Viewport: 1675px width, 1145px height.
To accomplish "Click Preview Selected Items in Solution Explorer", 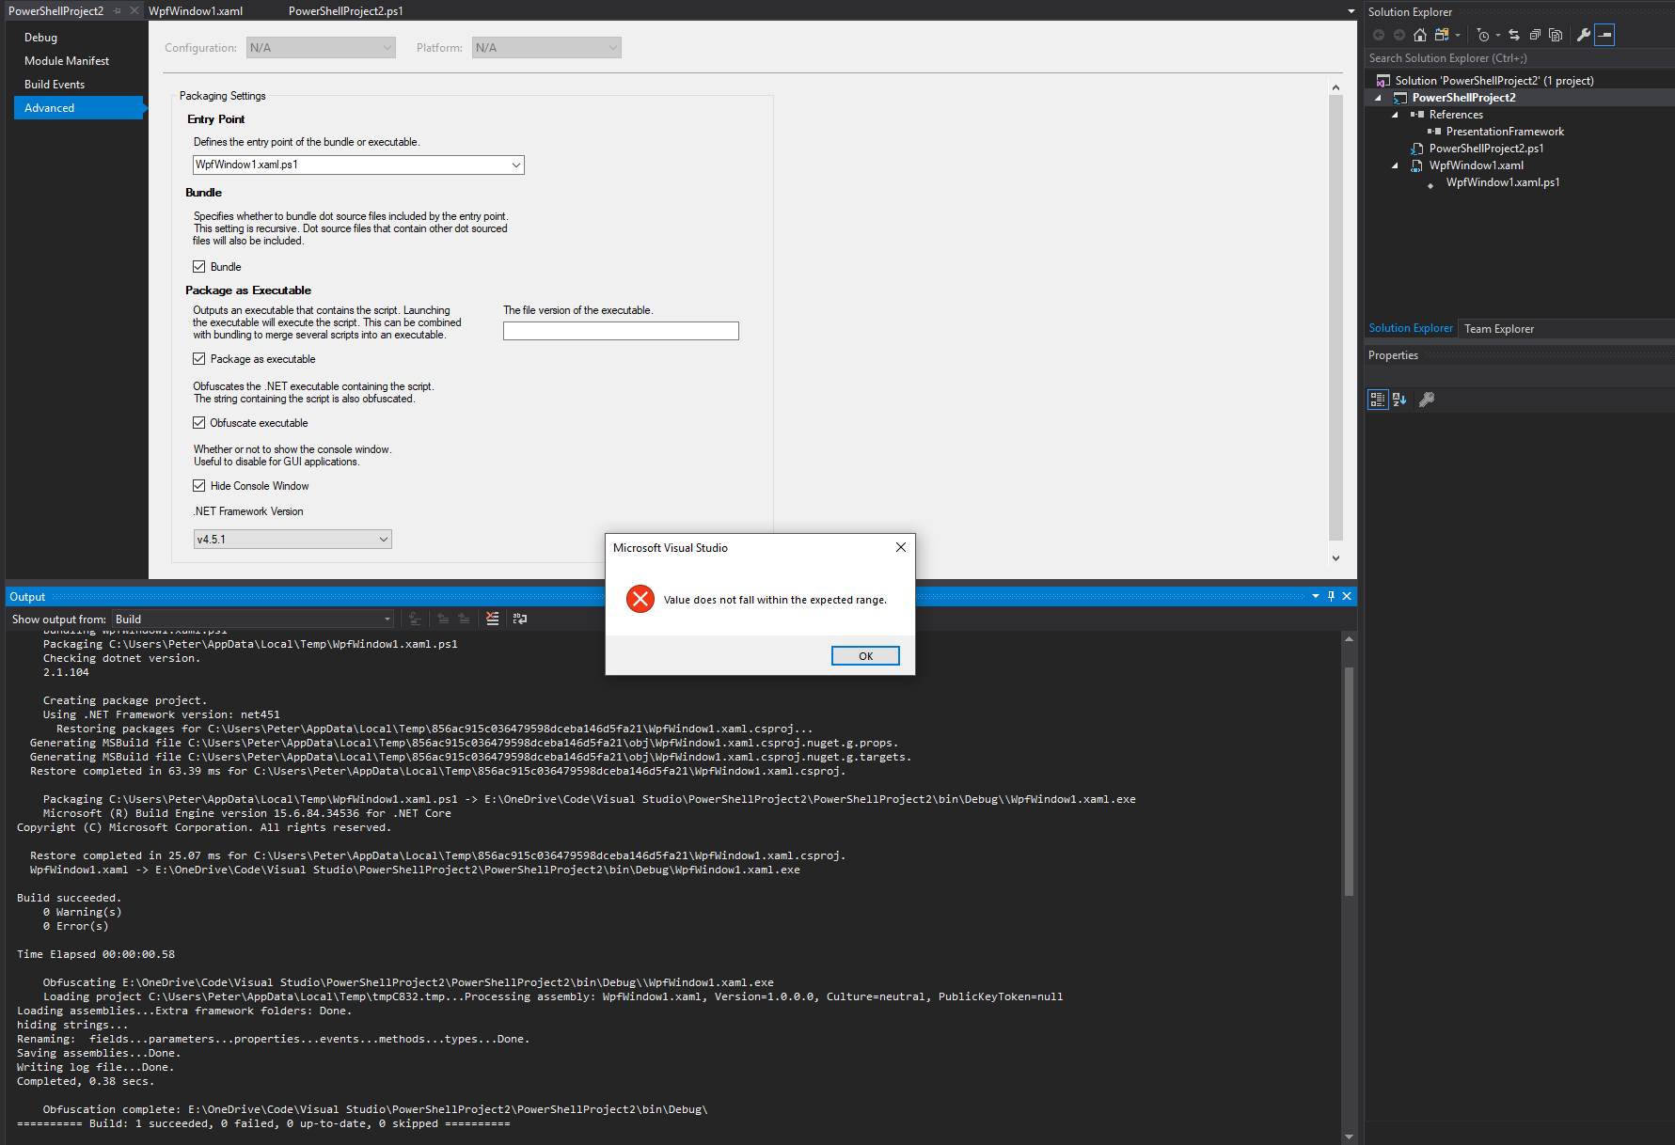I will click(x=1605, y=35).
